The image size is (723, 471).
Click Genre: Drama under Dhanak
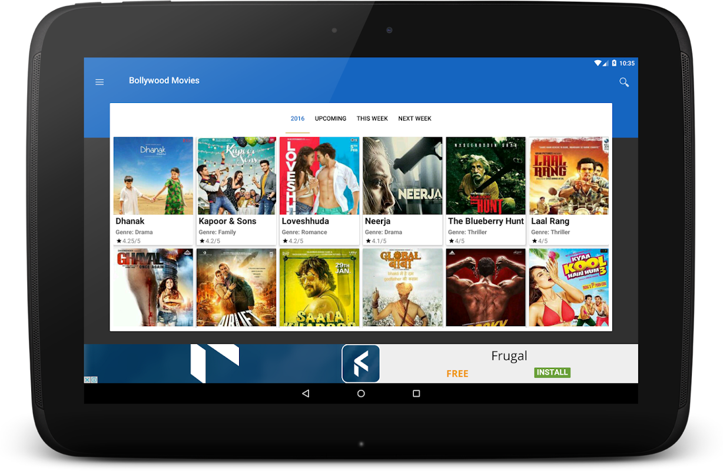pos(134,232)
